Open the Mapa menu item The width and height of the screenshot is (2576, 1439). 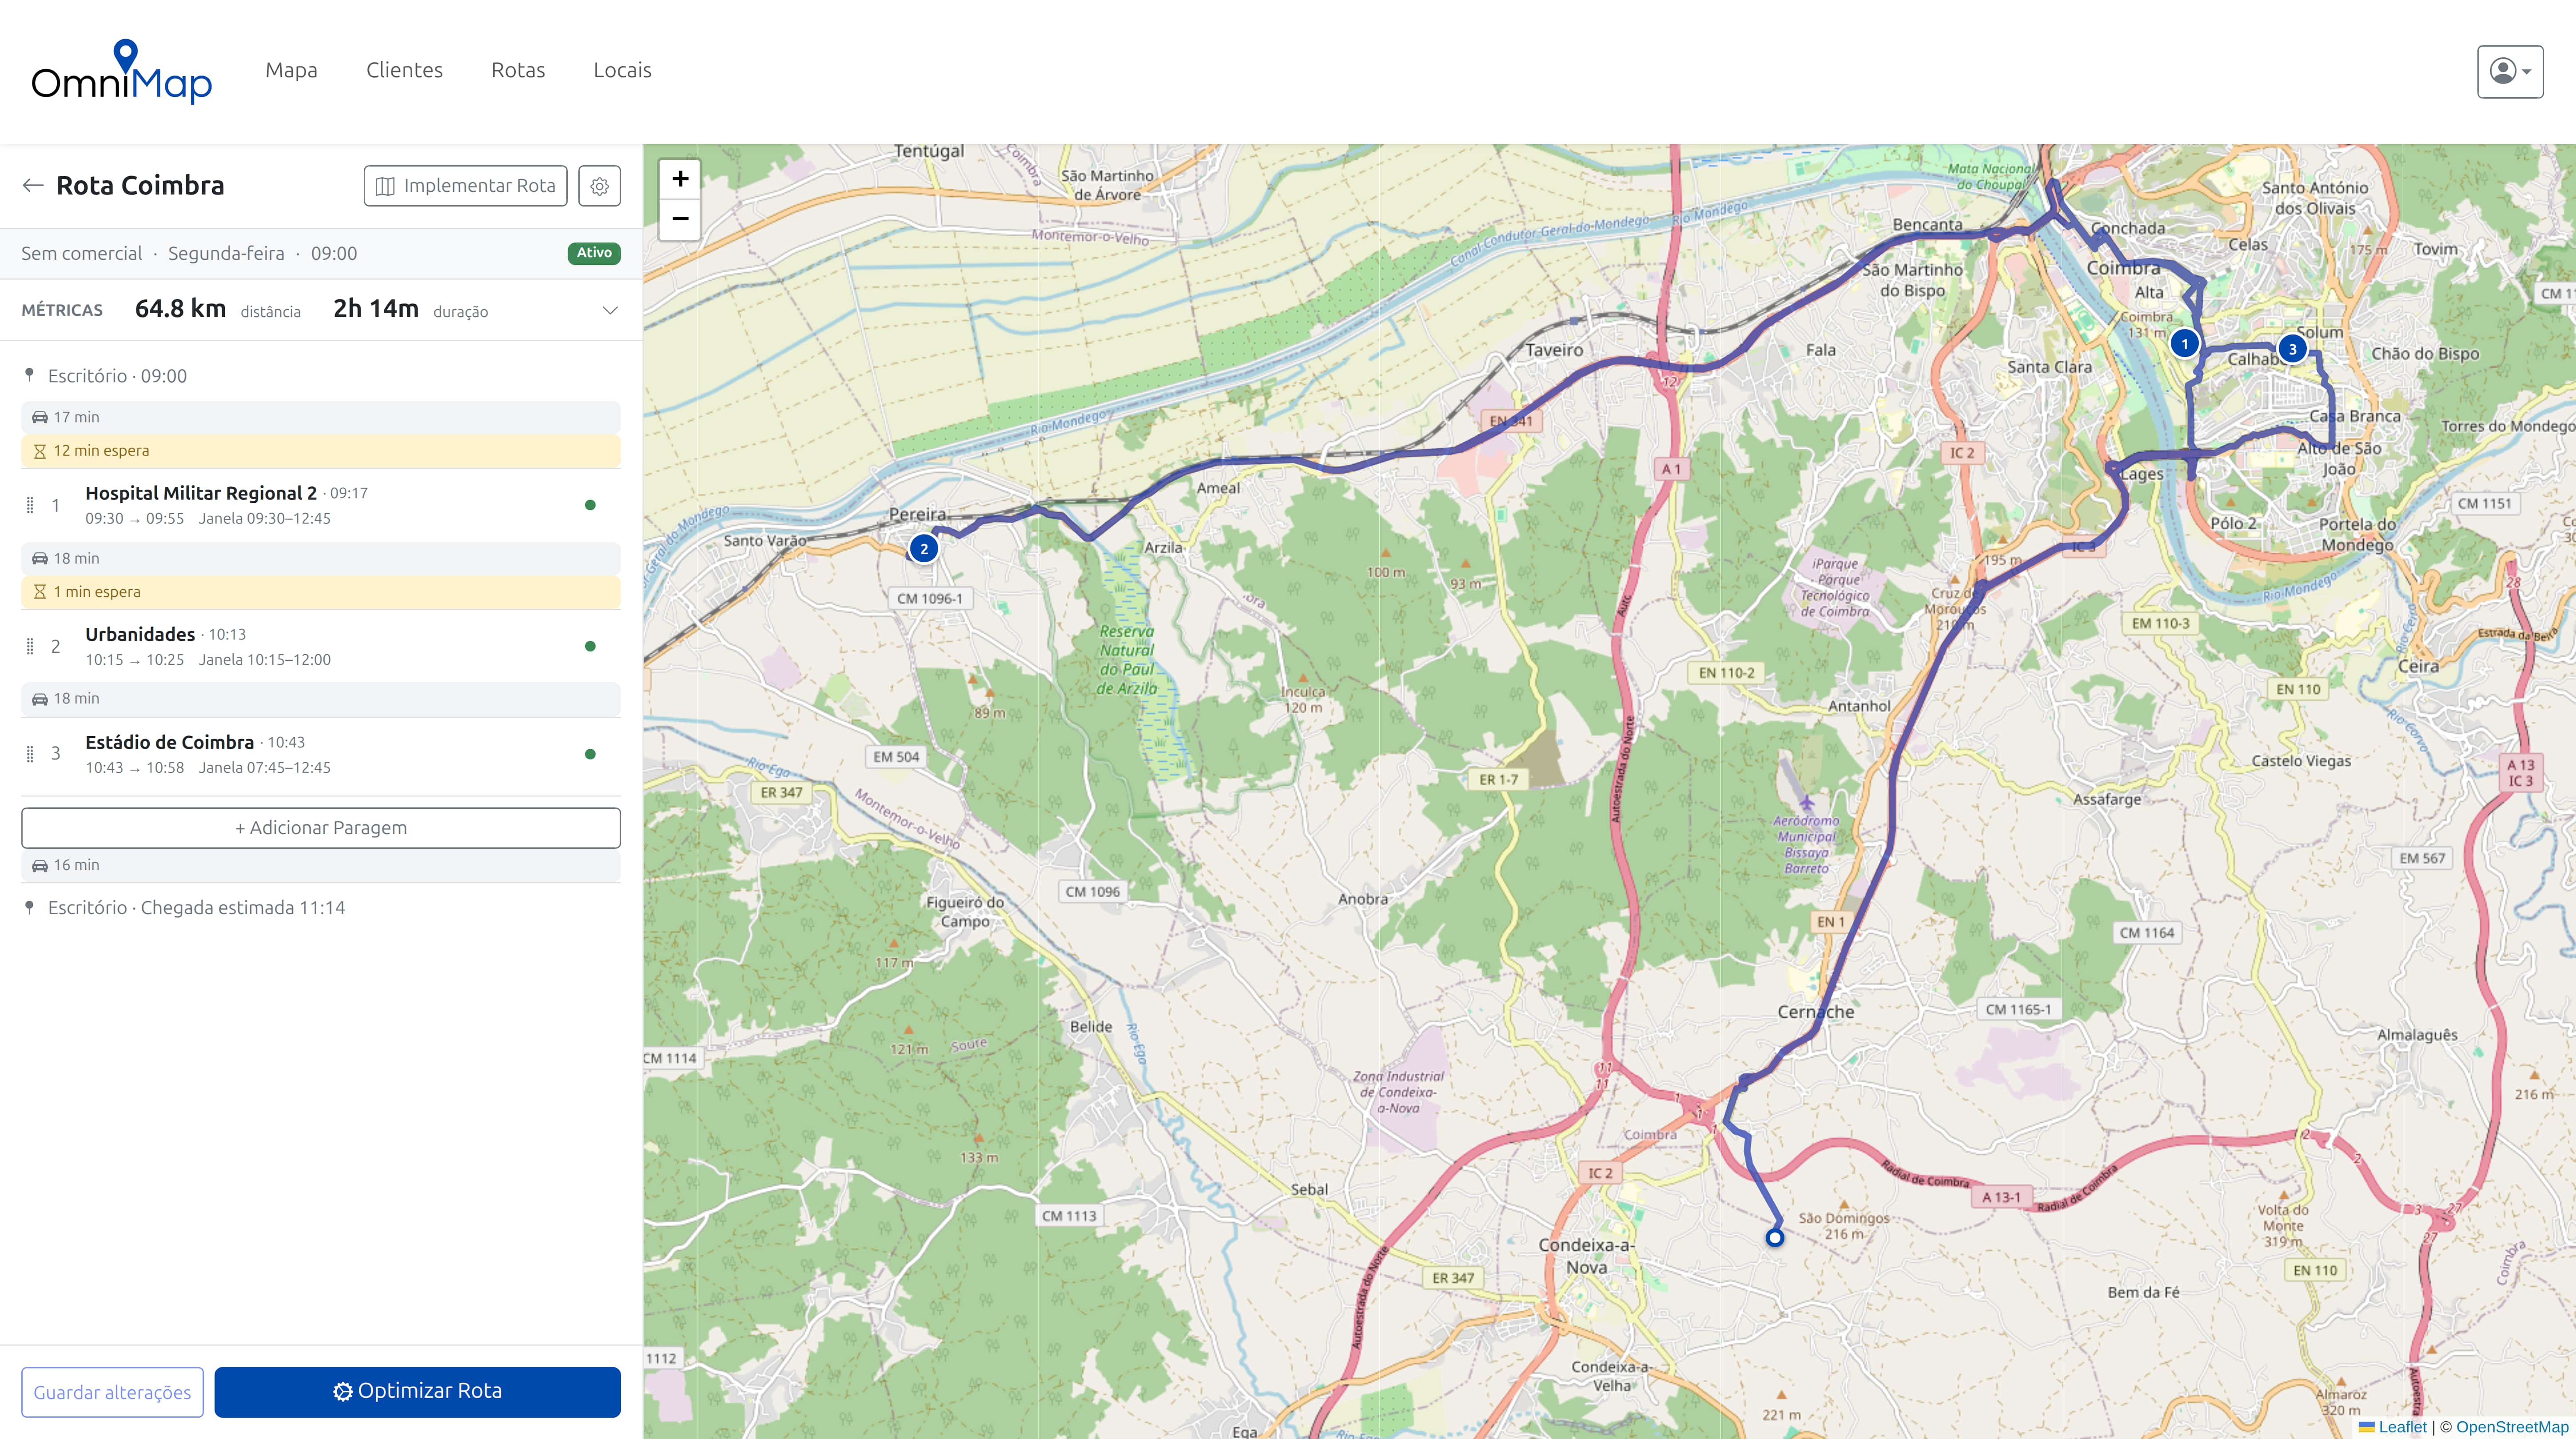click(x=291, y=70)
